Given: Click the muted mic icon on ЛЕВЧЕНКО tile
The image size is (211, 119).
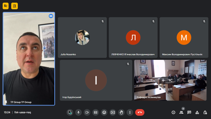Looking at the screenshot, I should 153,21.
